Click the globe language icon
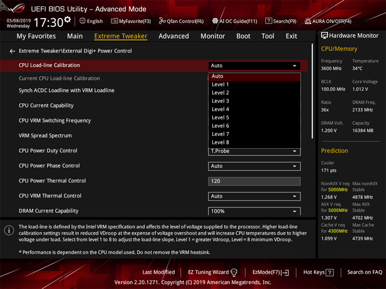This screenshot has width=386, height=289. click(x=83, y=21)
